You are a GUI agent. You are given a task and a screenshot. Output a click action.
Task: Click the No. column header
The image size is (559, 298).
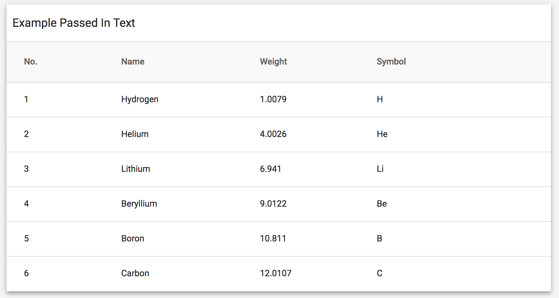[31, 62]
